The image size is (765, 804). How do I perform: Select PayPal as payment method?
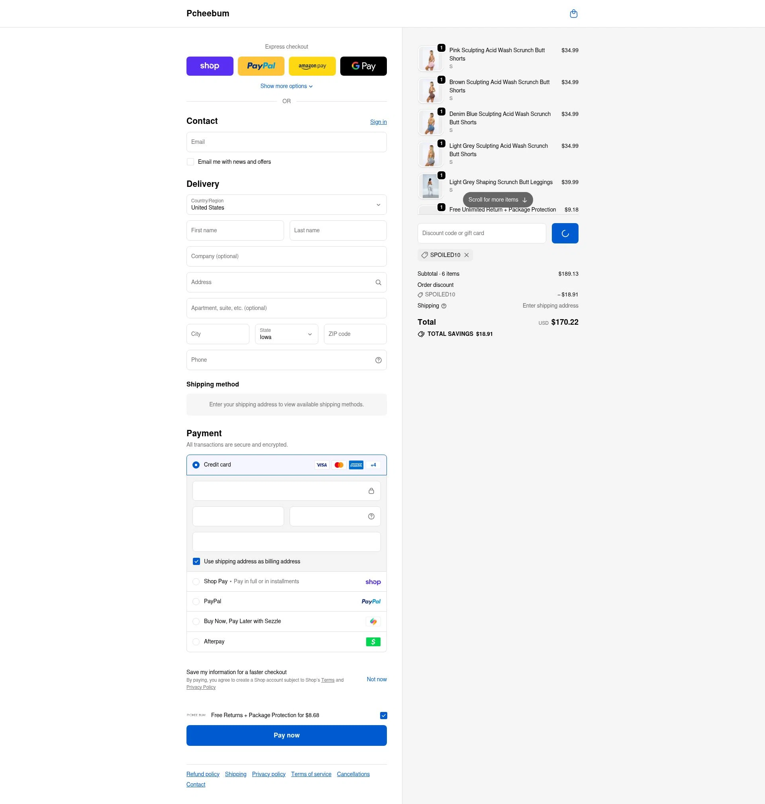196,601
